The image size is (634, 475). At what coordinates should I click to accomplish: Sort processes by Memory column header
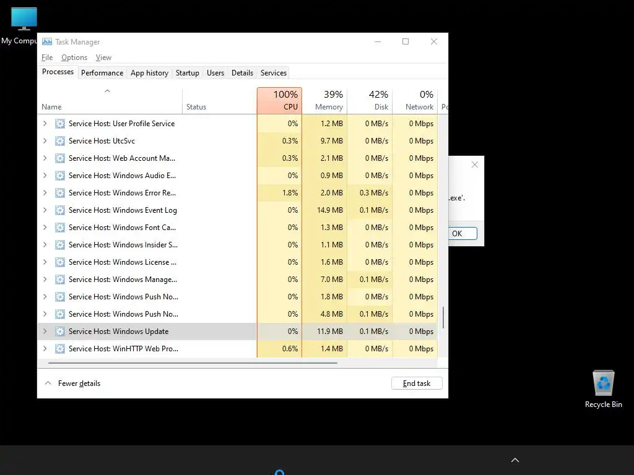[324, 101]
